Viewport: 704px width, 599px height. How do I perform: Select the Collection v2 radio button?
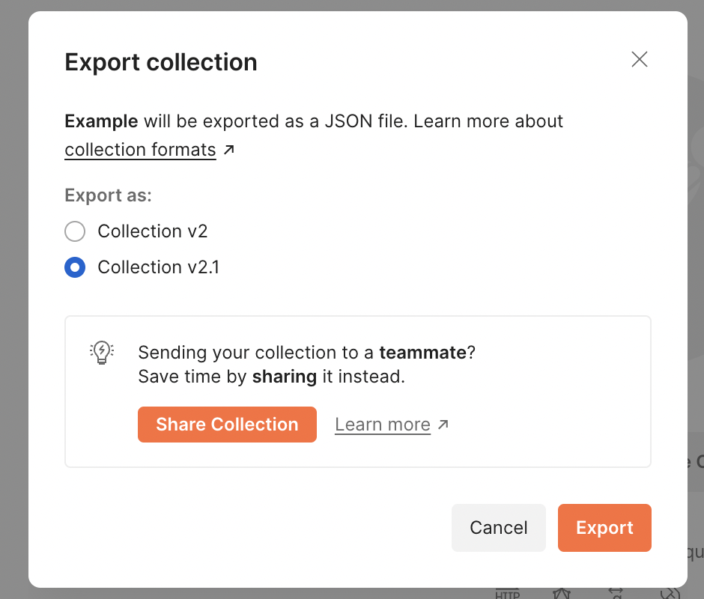coord(75,231)
